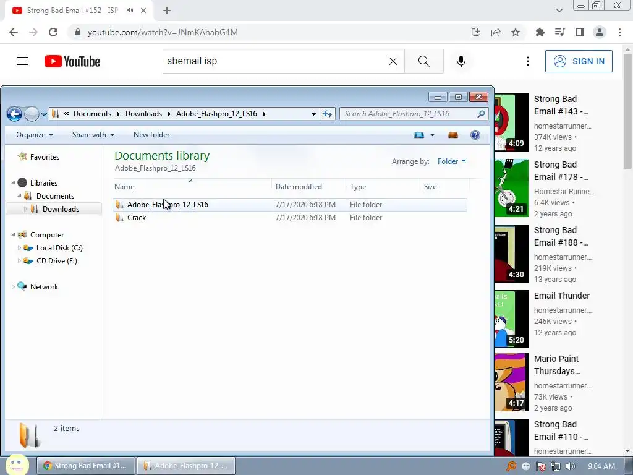Screen dimensions: 633x475
Task: Sort by Size column header
Action: tap(444, 187)
